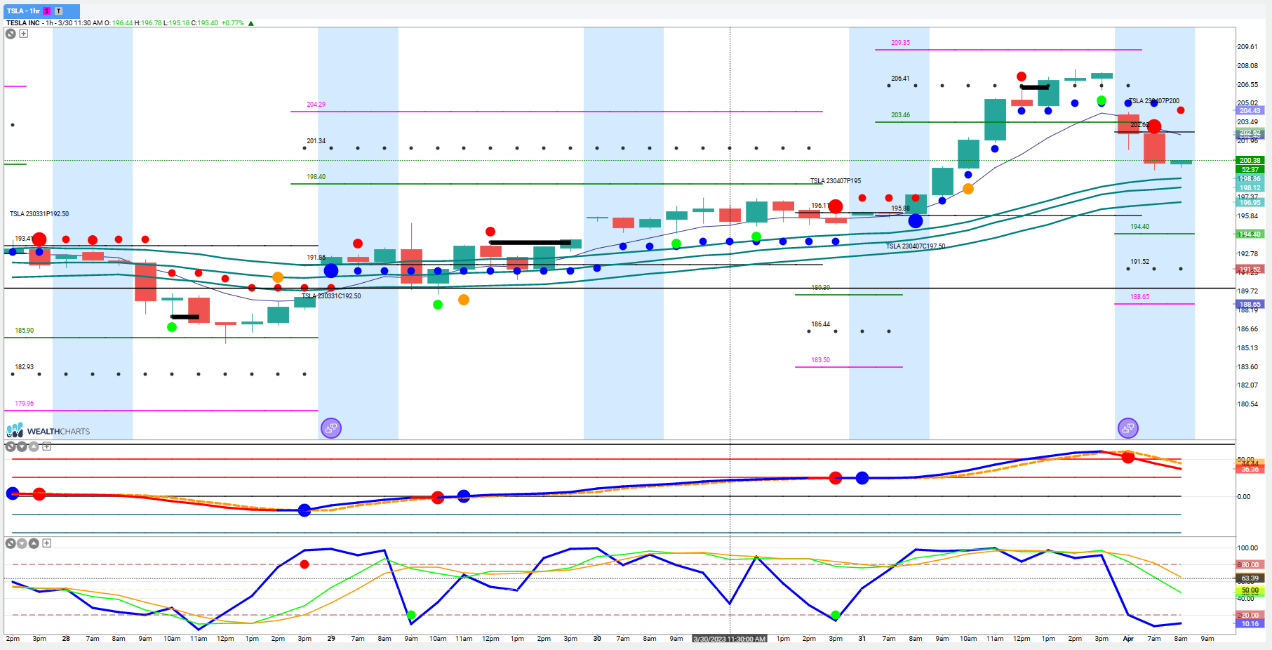Viewport: 1272px width, 650px height.
Task: Click the 201.34 dotted level label
Action: click(316, 141)
